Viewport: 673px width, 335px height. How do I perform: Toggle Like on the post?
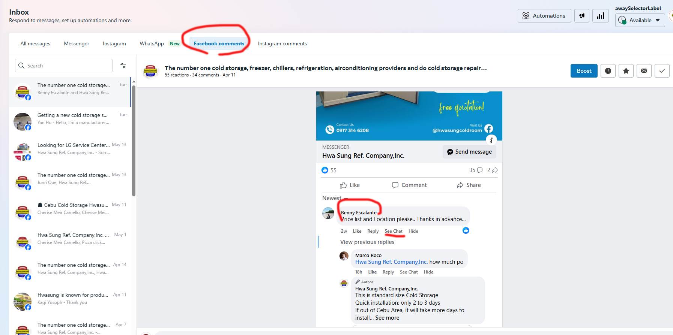point(350,185)
